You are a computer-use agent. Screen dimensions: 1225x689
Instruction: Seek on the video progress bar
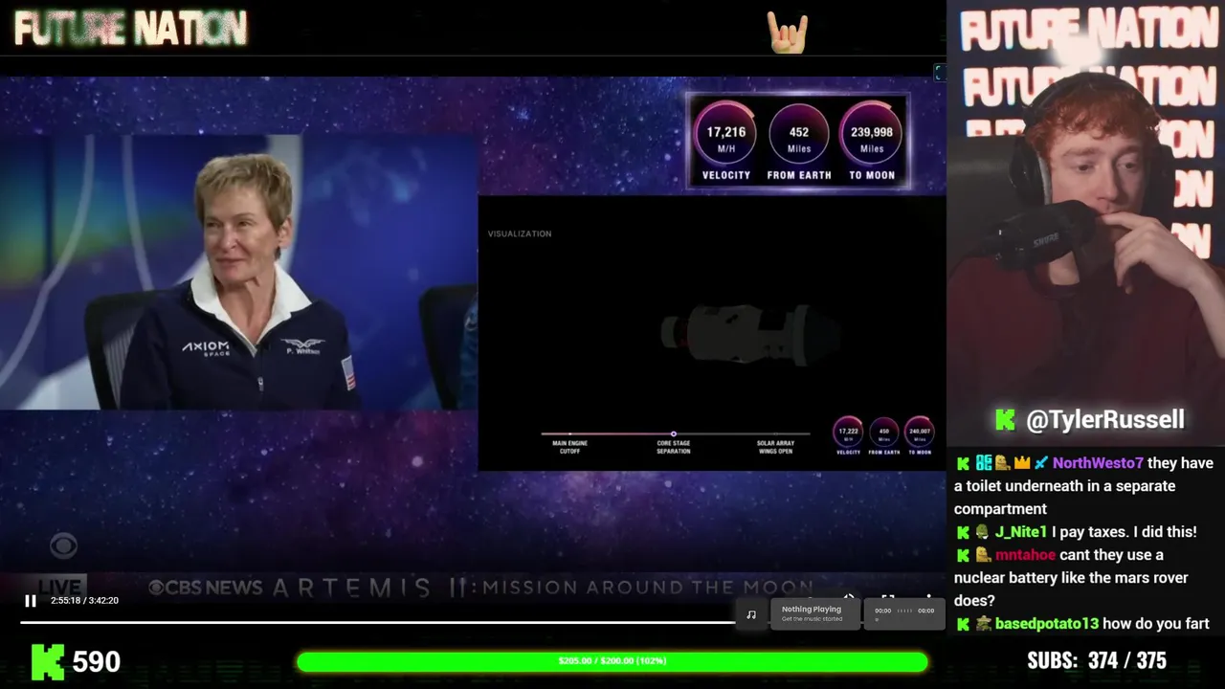(x=378, y=623)
